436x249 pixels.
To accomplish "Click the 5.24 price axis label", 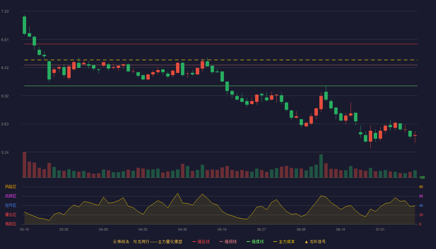I will [x=5, y=153].
